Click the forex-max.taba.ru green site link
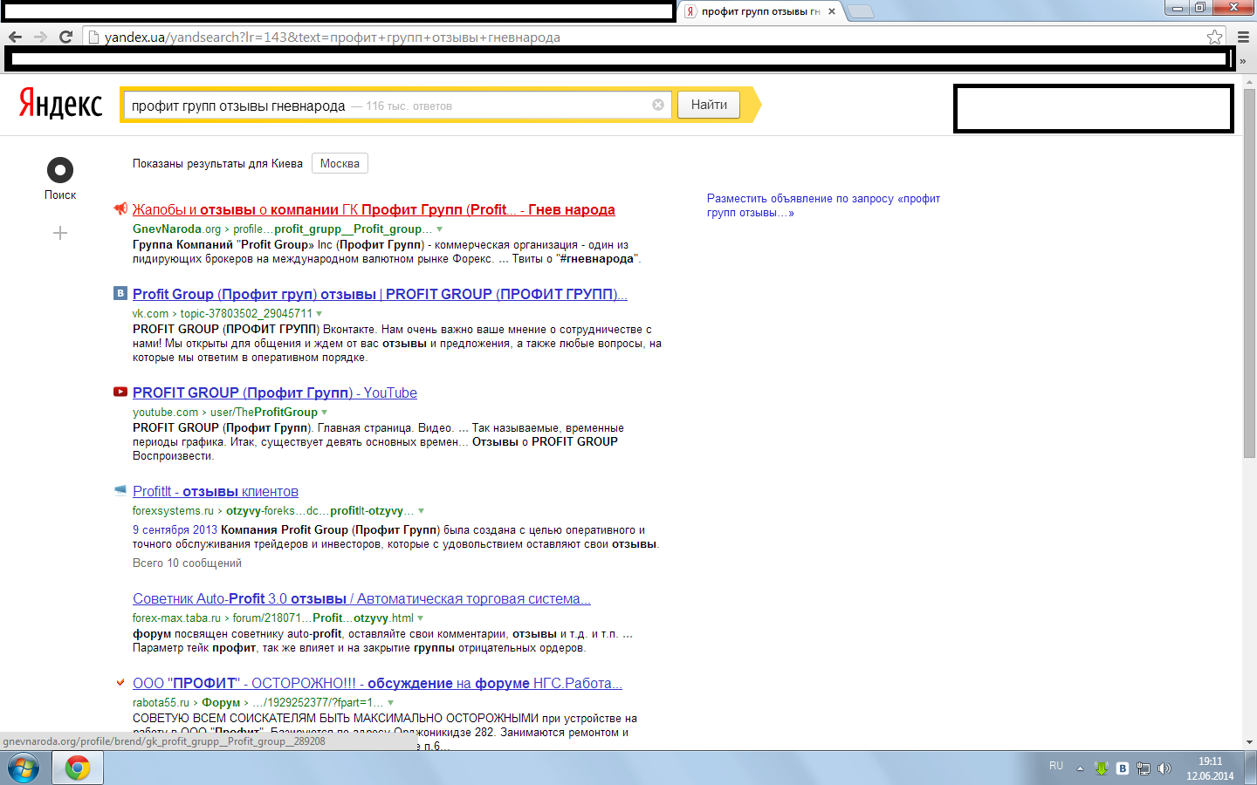Screen dimensions: 1257x785 pyautogui.click(x=176, y=618)
